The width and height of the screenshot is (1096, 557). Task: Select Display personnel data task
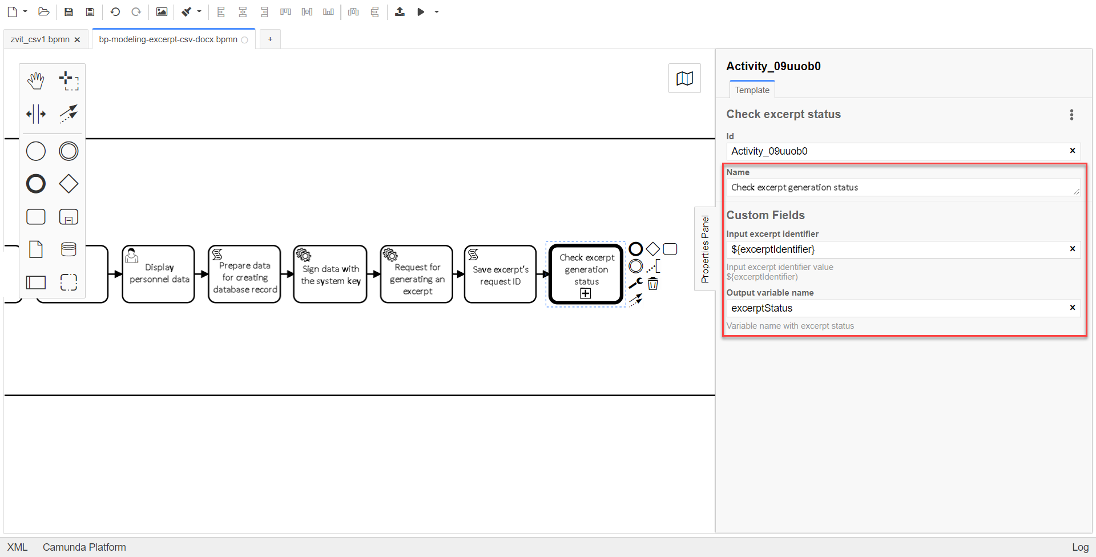[x=159, y=274]
